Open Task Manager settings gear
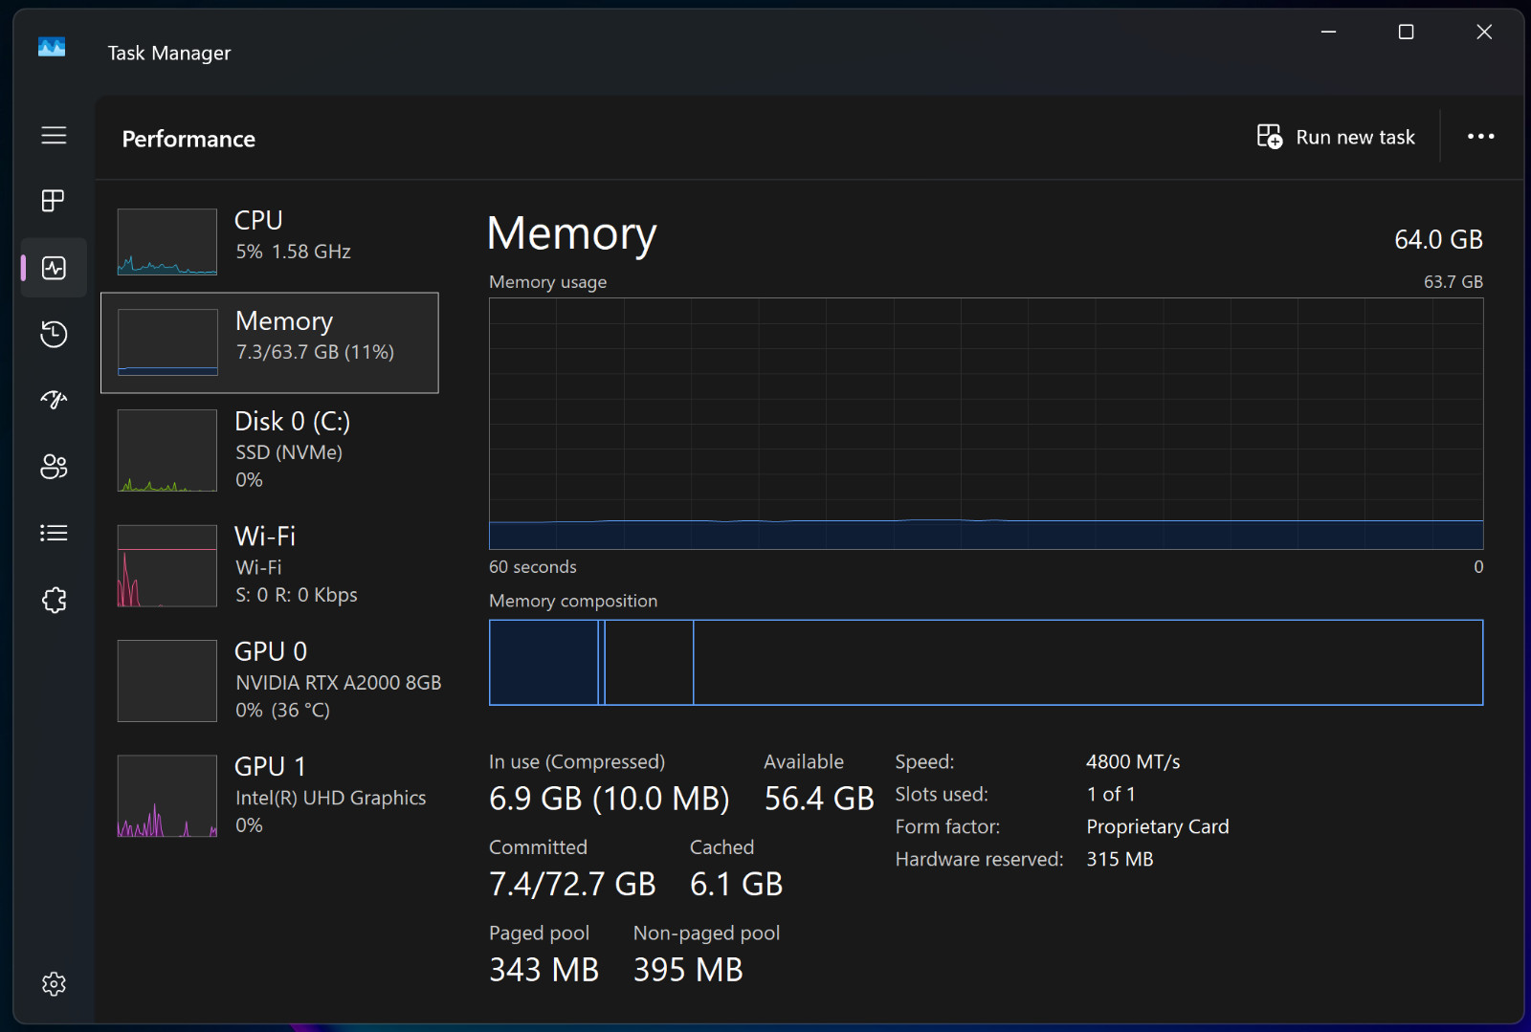1531x1032 pixels. pyautogui.click(x=54, y=983)
